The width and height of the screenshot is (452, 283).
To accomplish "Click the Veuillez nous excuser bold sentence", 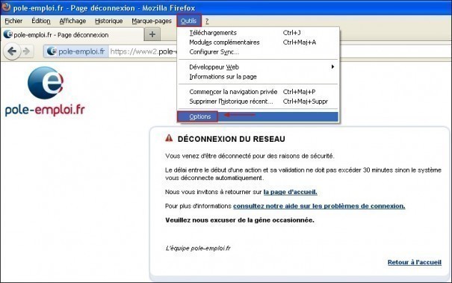I will tap(240, 220).
